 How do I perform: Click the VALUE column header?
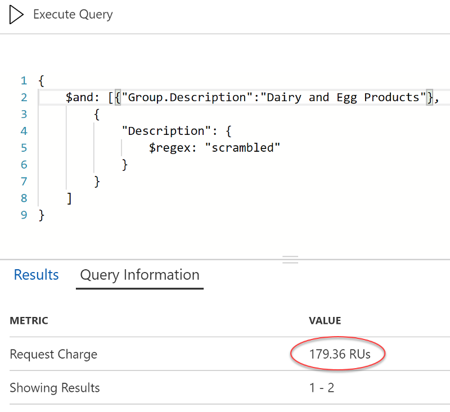pyautogui.click(x=325, y=321)
